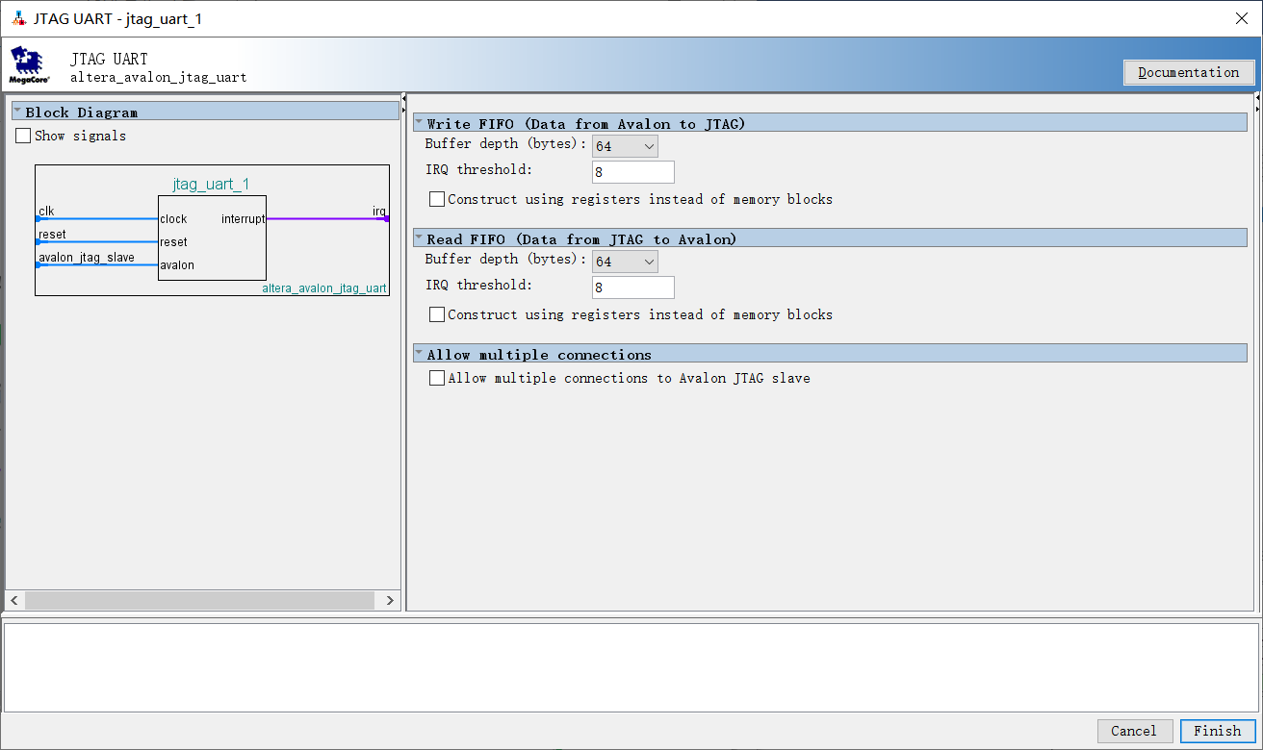Collapse the Write FIFO section header
1263x750 pixels.
click(x=419, y=123)
